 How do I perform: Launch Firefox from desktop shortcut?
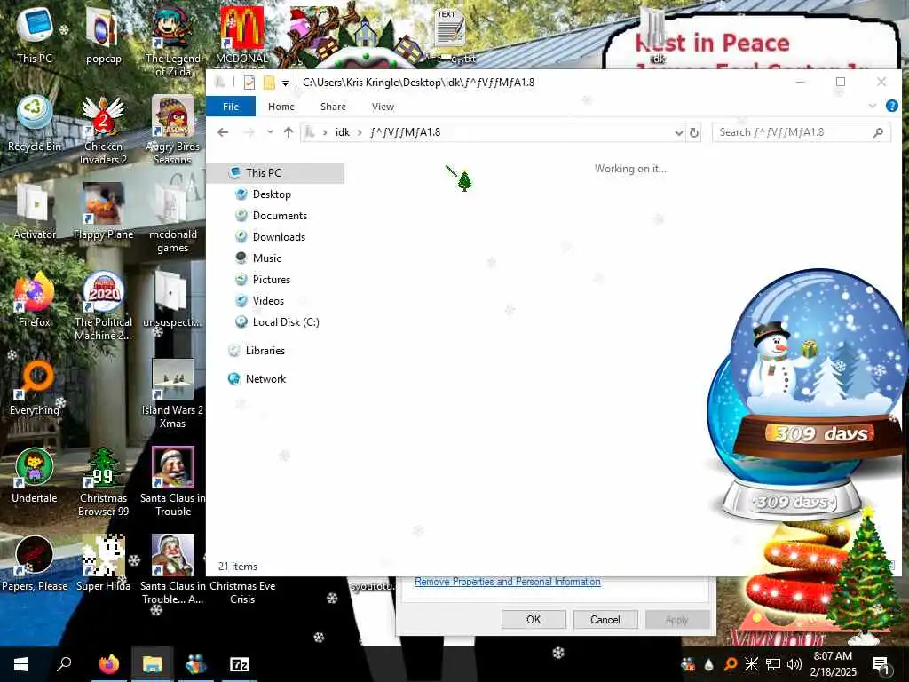pos(35,299)
